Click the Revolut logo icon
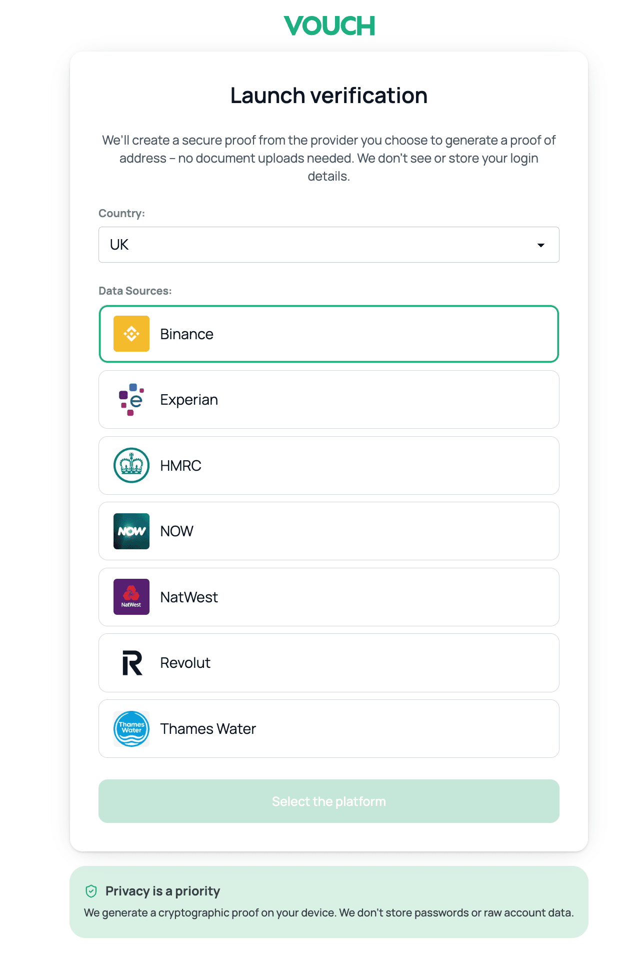The image size is (642, 969). pos(131,663)
